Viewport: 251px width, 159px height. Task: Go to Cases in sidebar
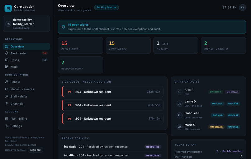[x=26, y=60]
